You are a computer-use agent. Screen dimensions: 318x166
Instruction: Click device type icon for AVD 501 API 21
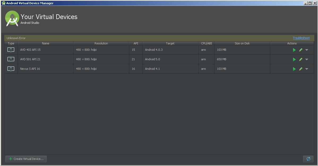coord(11,59)
